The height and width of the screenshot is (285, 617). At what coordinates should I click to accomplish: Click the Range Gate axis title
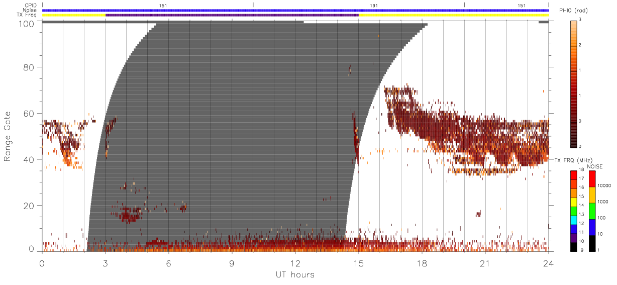pyautogui.click(x=8, y=136)
